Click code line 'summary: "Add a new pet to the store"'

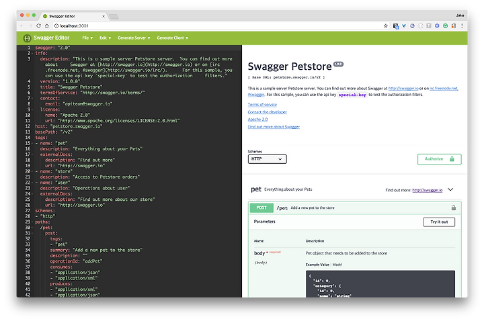tap(96, 250)
